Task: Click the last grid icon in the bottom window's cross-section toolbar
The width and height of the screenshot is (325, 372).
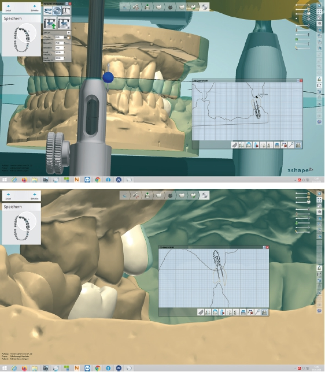Action: 265,312
